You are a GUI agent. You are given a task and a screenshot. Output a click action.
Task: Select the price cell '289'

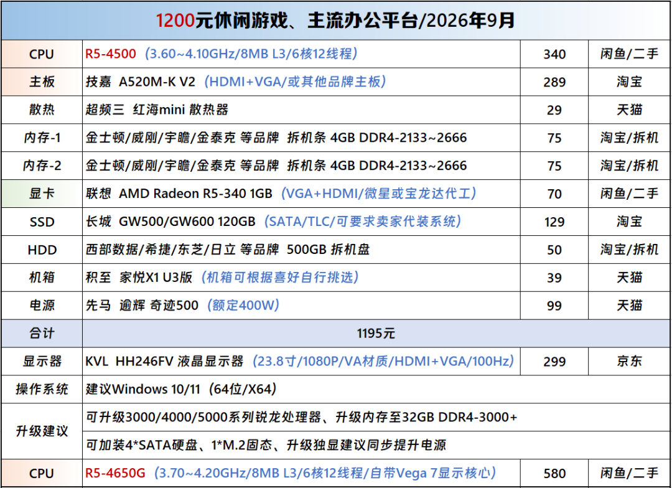[x=554, y=82]
